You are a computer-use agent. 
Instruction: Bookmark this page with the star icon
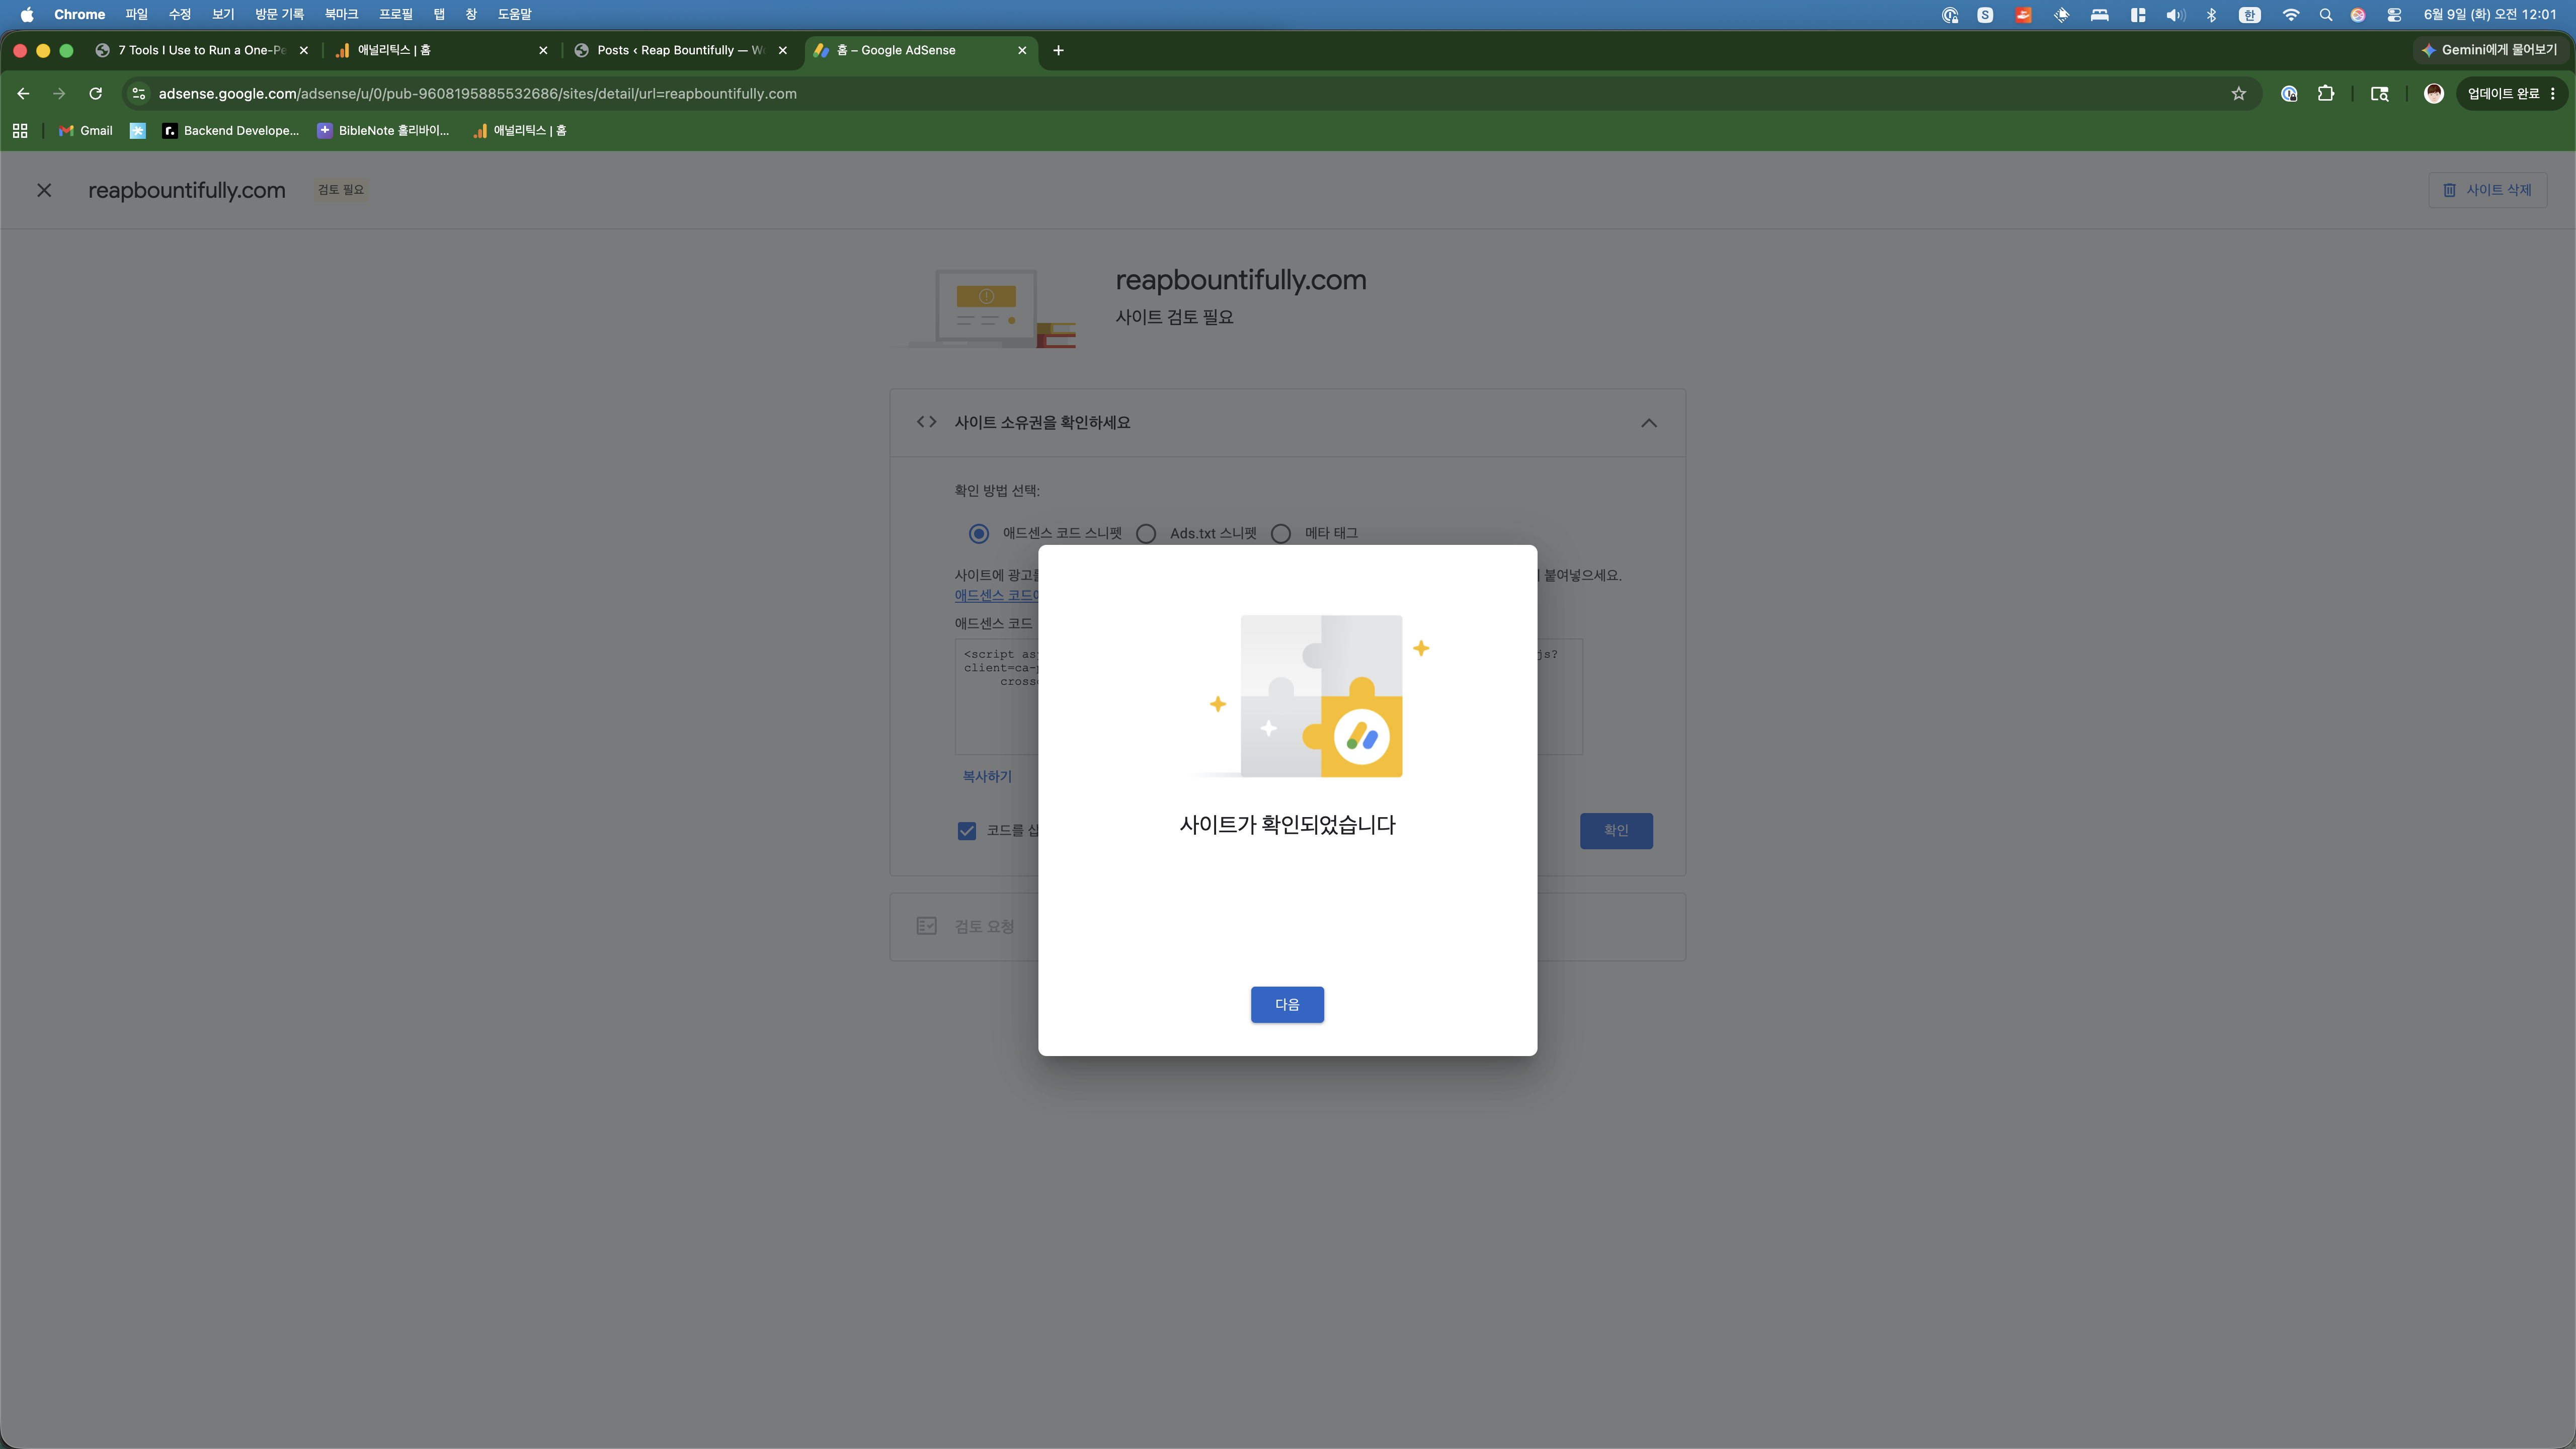[2238, 93]
